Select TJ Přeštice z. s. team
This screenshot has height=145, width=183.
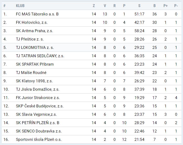(x=30, y=39)
